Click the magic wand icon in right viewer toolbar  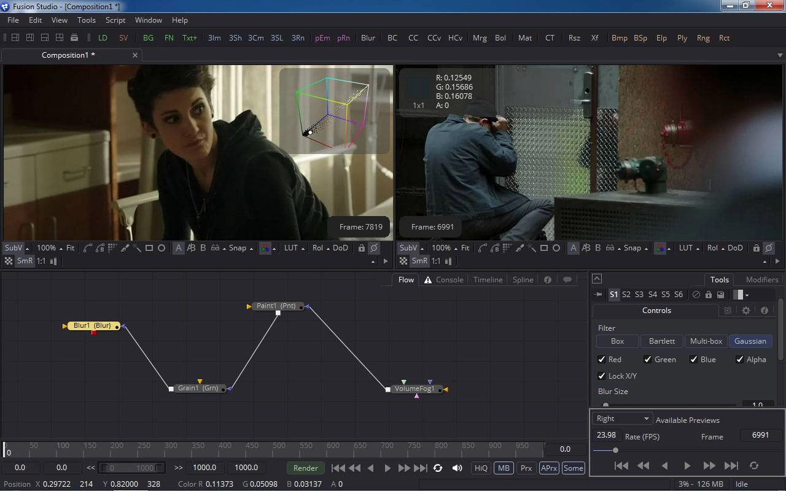coord(532,248)
